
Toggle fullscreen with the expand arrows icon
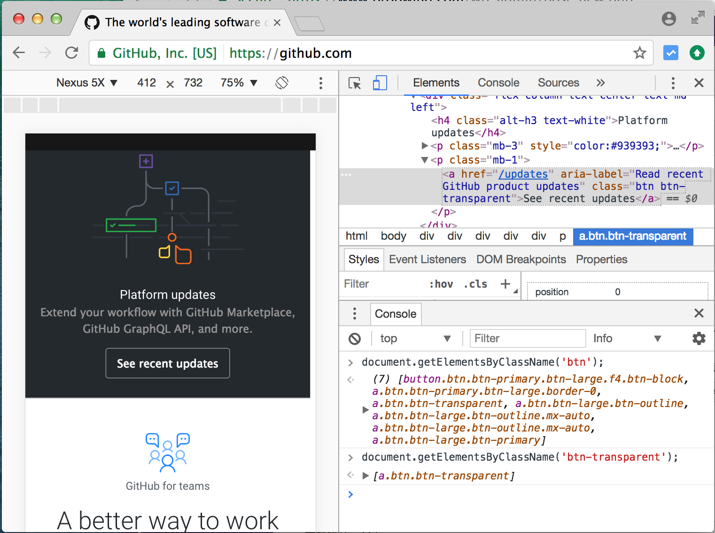[698, 18]
